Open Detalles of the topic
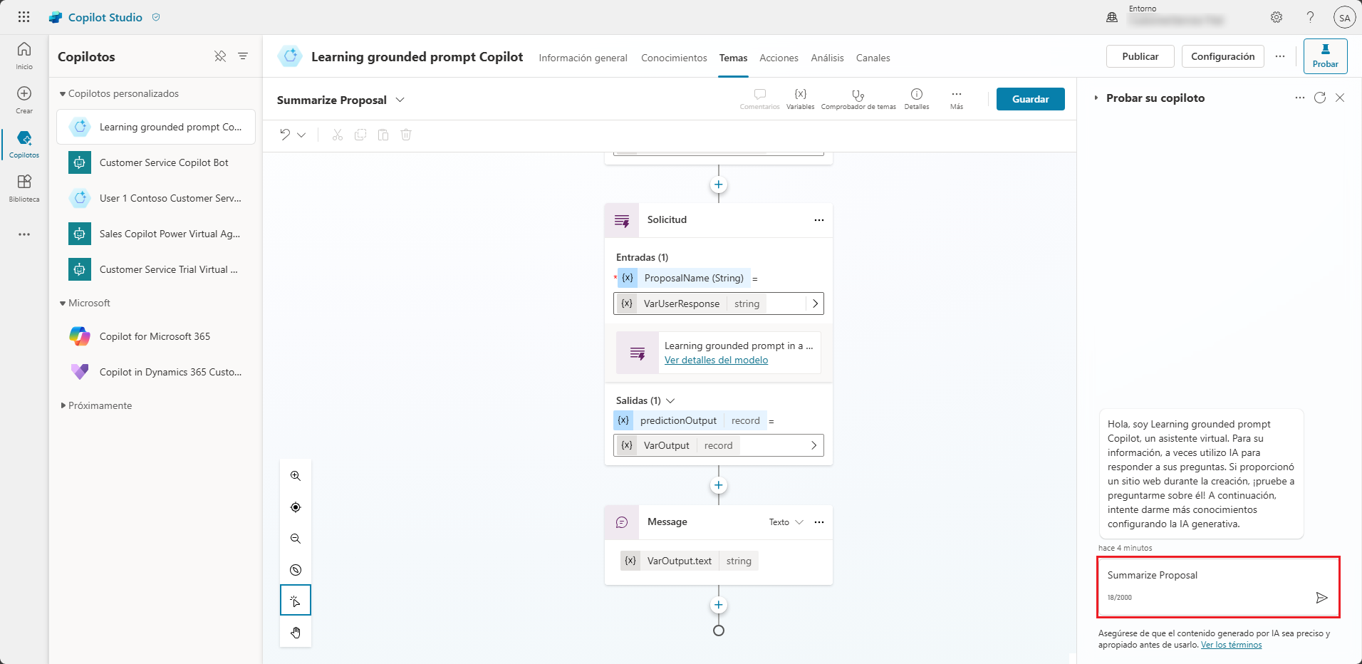 tap(917, 99)
